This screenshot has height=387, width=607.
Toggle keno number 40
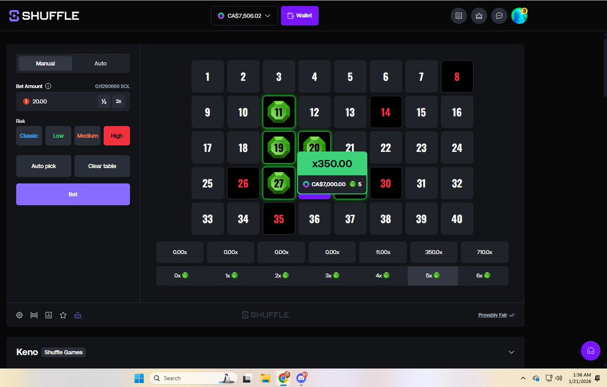(x=457, y=218)
